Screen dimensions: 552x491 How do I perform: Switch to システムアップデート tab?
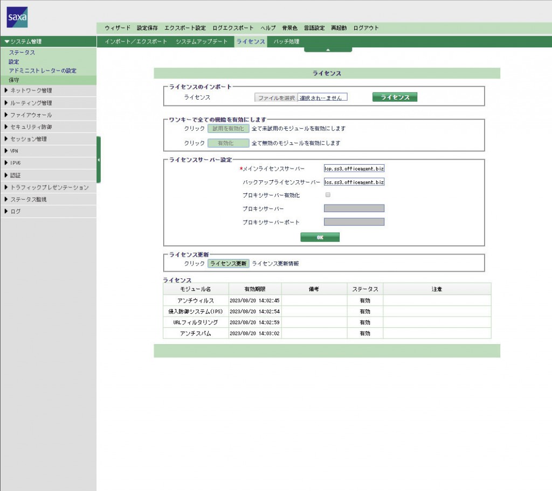(x=202, y=41)
